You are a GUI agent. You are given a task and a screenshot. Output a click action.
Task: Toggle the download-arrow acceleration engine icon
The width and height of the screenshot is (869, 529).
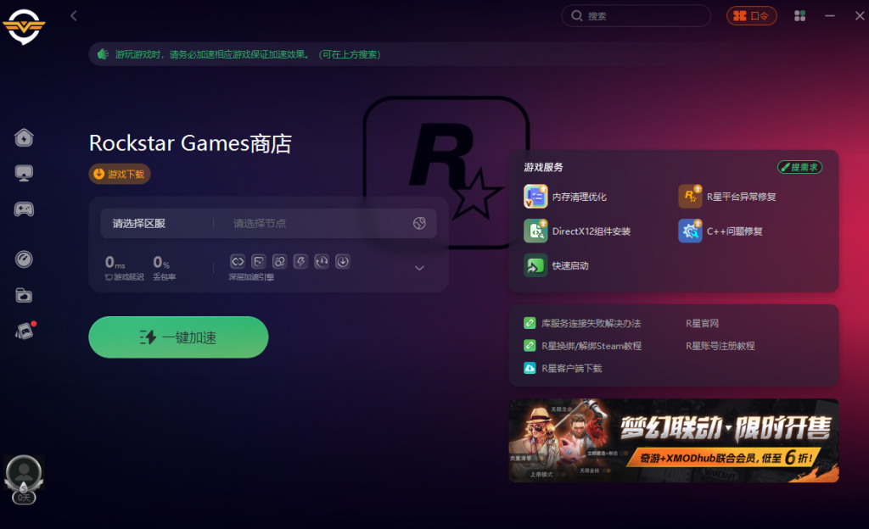point(343,261)
